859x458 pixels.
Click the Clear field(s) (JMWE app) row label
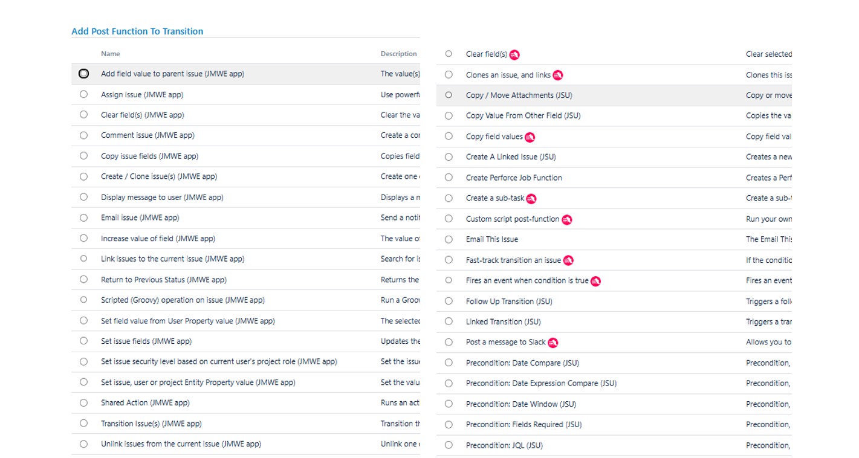[x=143, y=115]
